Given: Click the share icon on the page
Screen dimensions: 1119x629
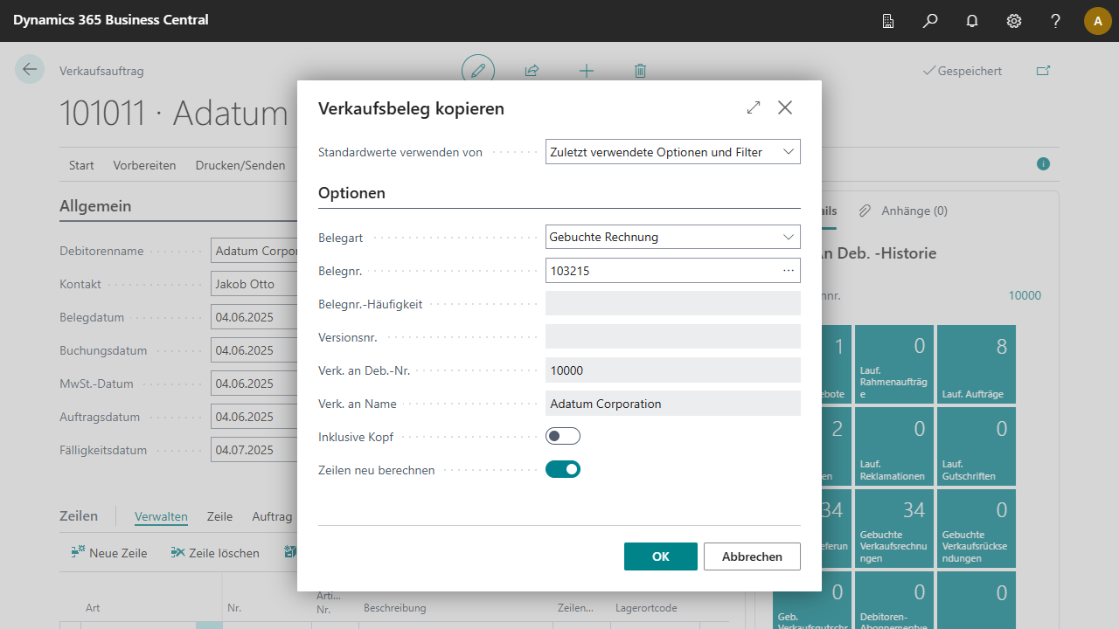Looking at the screenshot, I should (532, 71).
